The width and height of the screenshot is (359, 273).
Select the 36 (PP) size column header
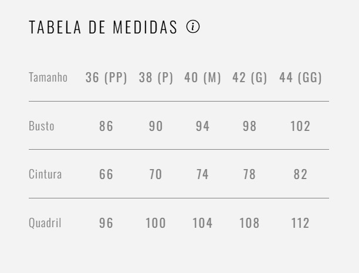106,77
